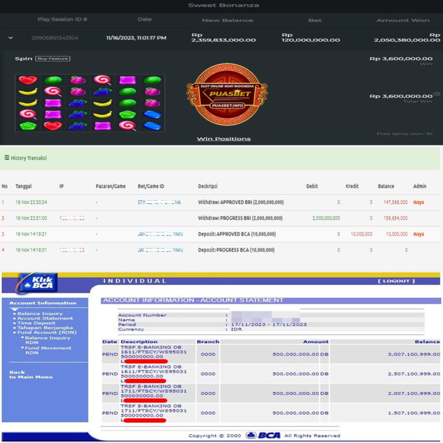Open Account Statement in the sidebar
443x443 pixels.
click(x=45, y=318)
